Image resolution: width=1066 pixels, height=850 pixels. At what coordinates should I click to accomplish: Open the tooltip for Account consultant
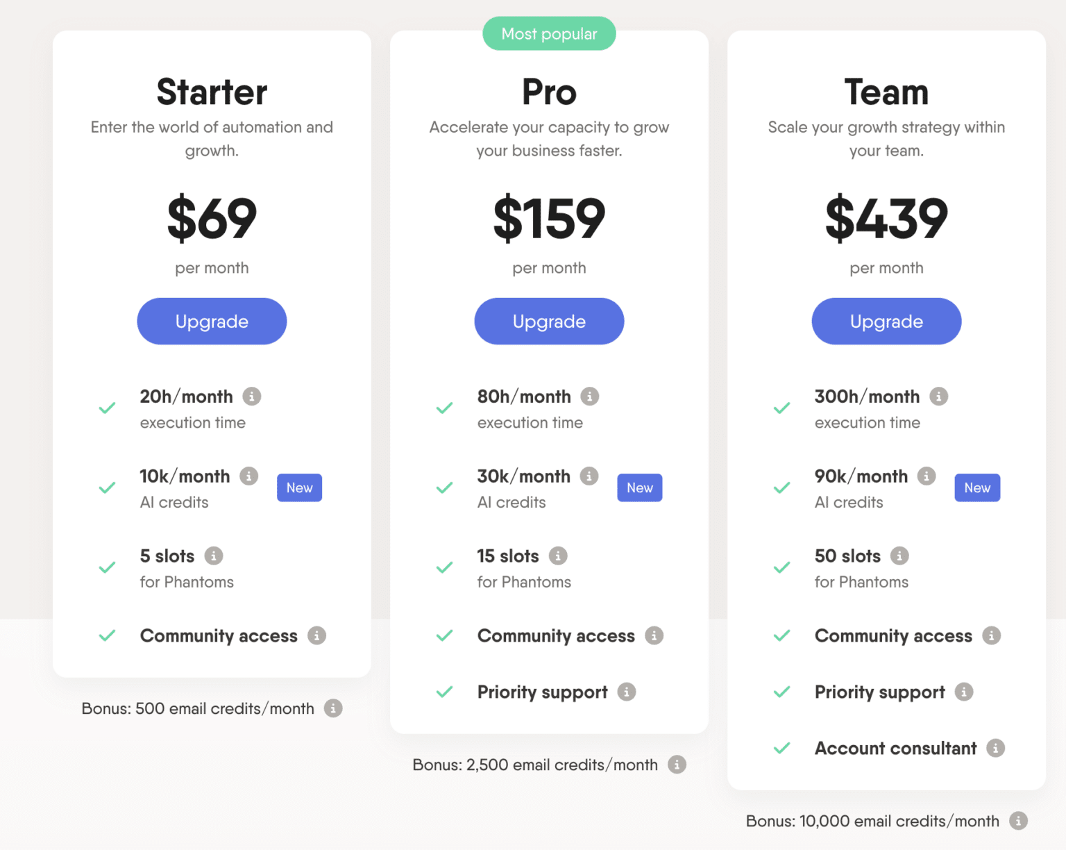click(x=997, y=749)
